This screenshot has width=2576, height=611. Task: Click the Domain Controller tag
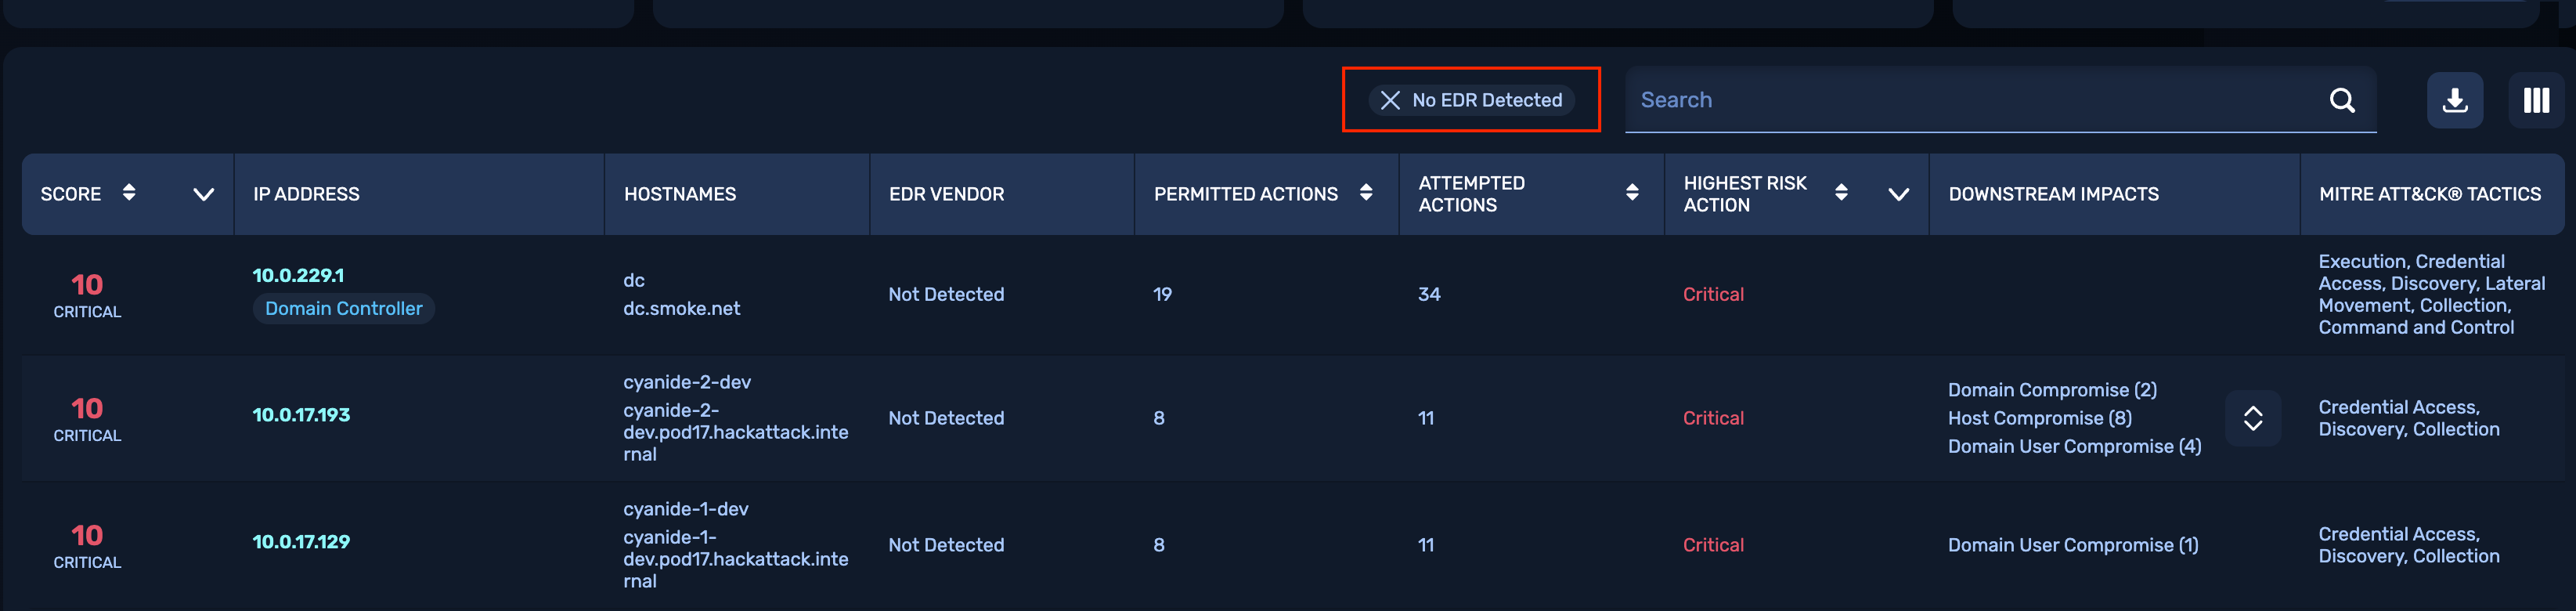343,309
